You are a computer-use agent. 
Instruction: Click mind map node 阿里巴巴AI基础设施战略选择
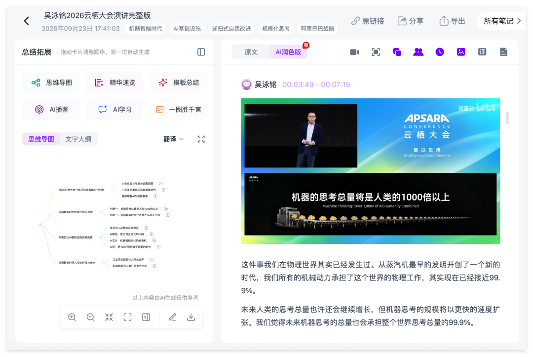76,238
